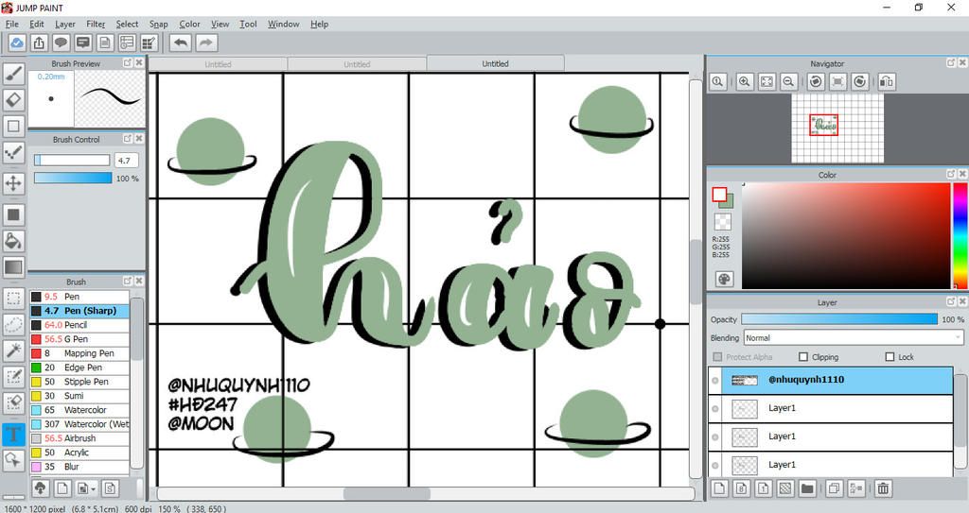969x513 pixels.
Task: Select the Text tool
Action: [x=13, y=434]
